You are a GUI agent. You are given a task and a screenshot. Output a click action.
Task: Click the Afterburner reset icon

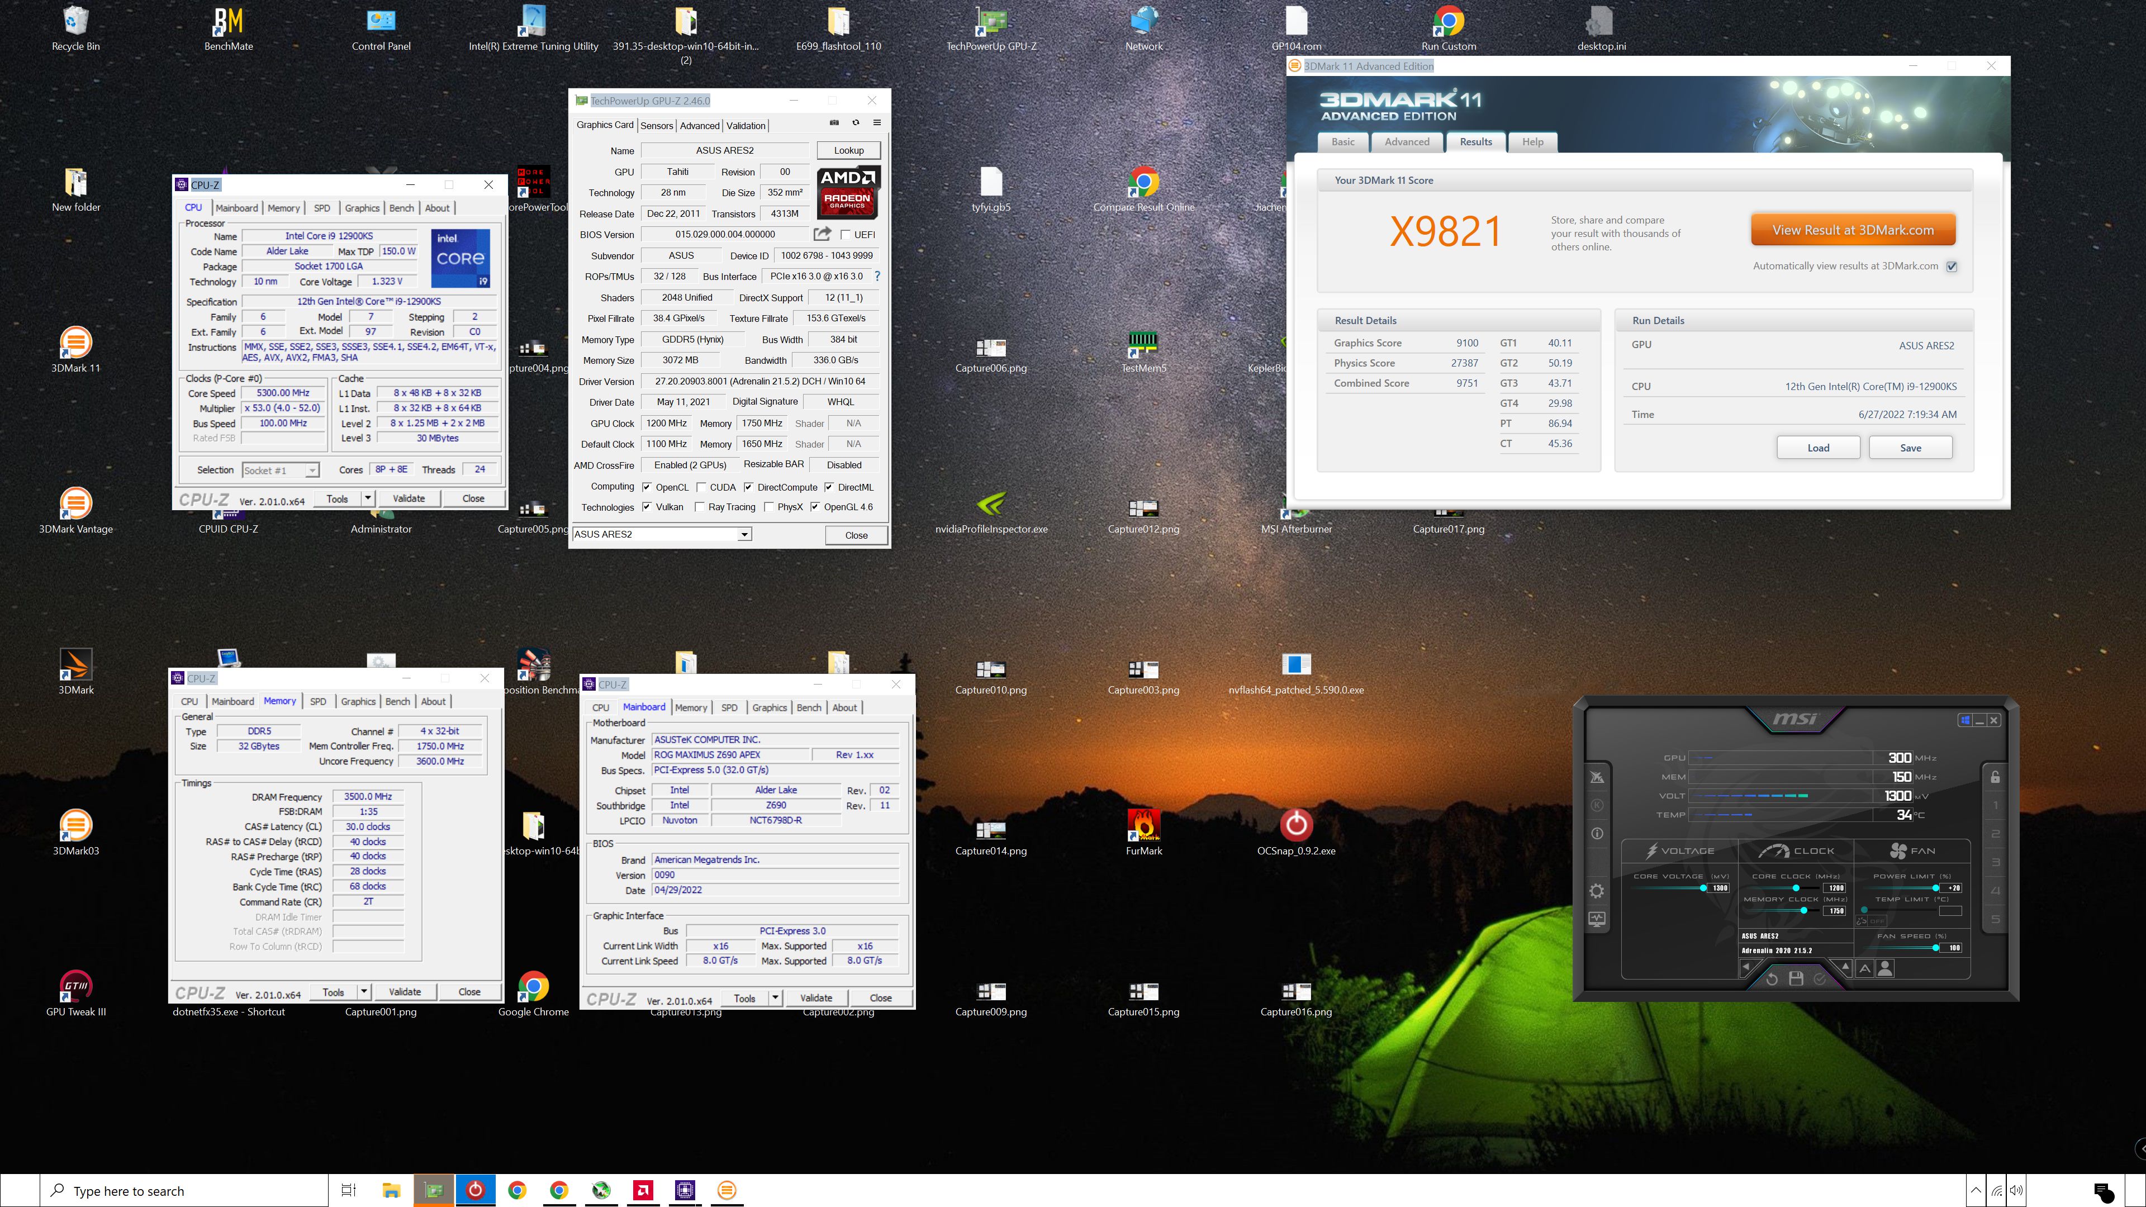(x=1772, y=980)
